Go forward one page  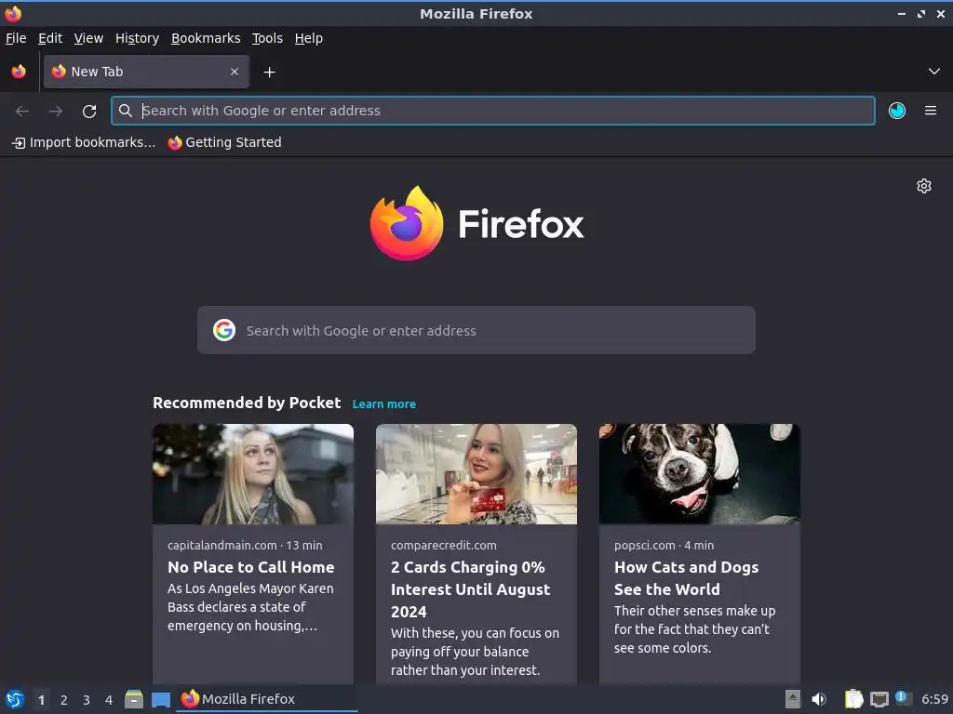point(56,111)
